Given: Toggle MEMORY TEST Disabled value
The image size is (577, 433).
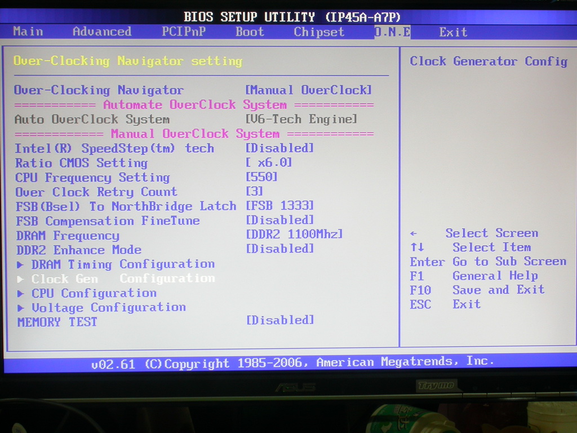Looking at the screenshot, I should [279, 320].
